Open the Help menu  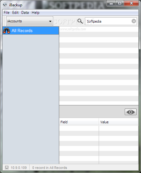pyautogui.click(x=35, y=13)
